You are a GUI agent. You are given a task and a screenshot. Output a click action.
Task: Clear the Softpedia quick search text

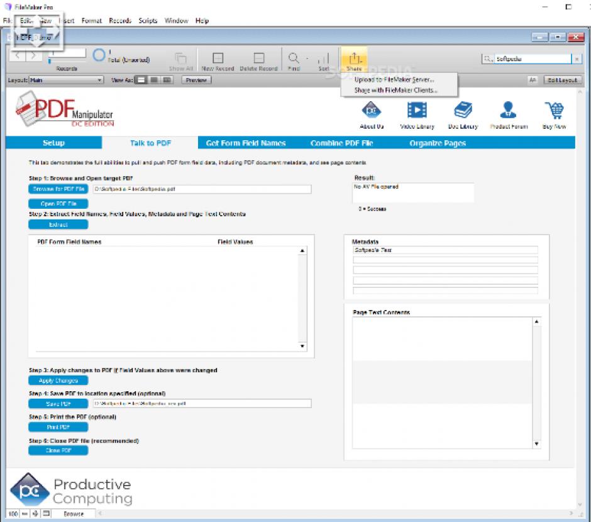pos(577,58)
